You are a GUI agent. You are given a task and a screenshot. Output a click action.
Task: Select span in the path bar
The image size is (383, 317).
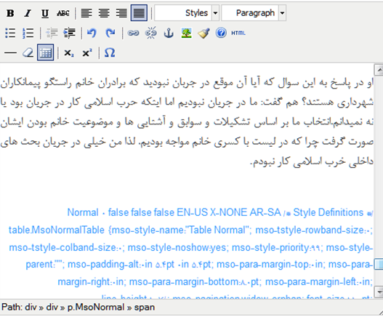(145, 308)
